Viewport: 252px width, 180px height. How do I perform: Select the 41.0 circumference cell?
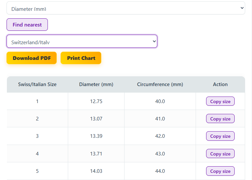point(160,119)
